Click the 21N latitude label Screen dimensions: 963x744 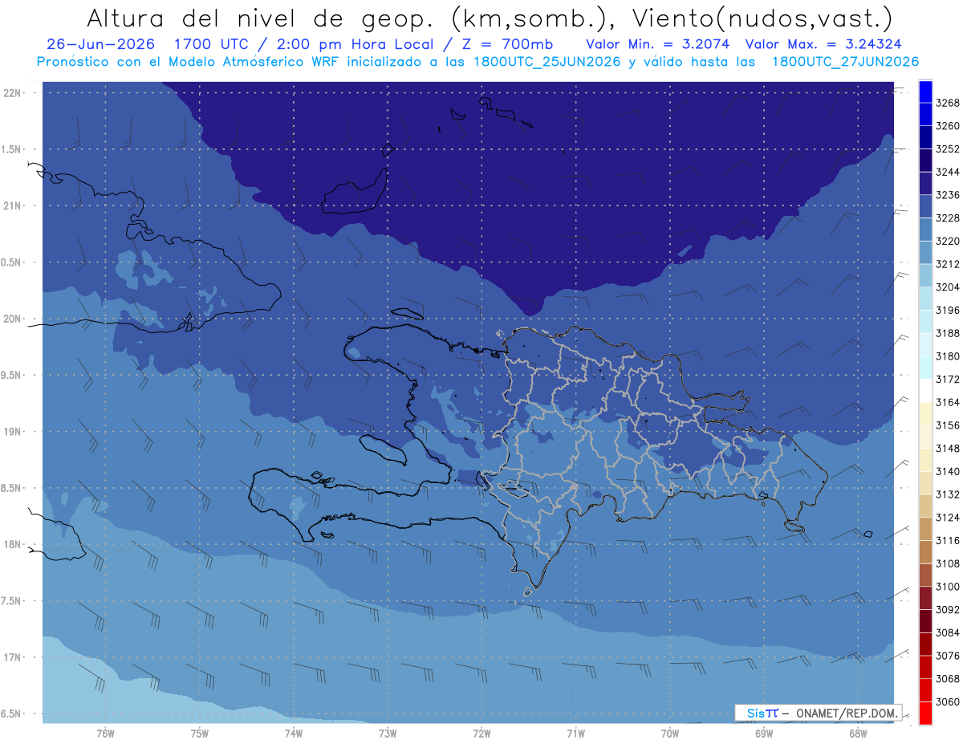point(13,205)
